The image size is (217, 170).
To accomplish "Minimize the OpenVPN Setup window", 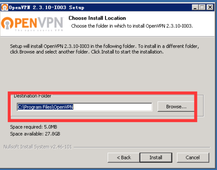I will click(195, 7).
